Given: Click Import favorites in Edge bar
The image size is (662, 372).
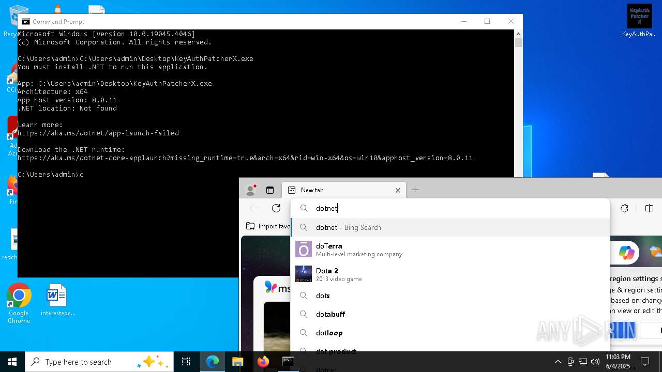Looking at the screenshot, I should [x=268, y=226].
